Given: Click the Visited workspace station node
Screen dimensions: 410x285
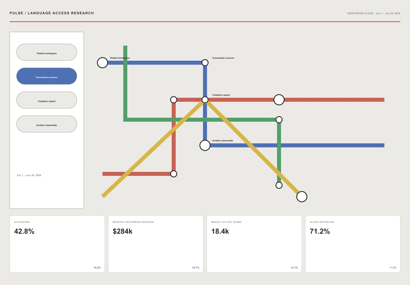Looking at the screenshot, I should coord(102,63).
